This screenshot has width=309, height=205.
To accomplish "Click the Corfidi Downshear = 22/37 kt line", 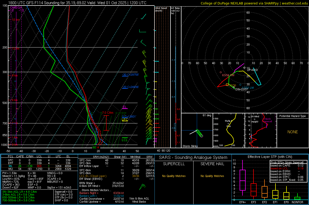I will tap(102, 199).
